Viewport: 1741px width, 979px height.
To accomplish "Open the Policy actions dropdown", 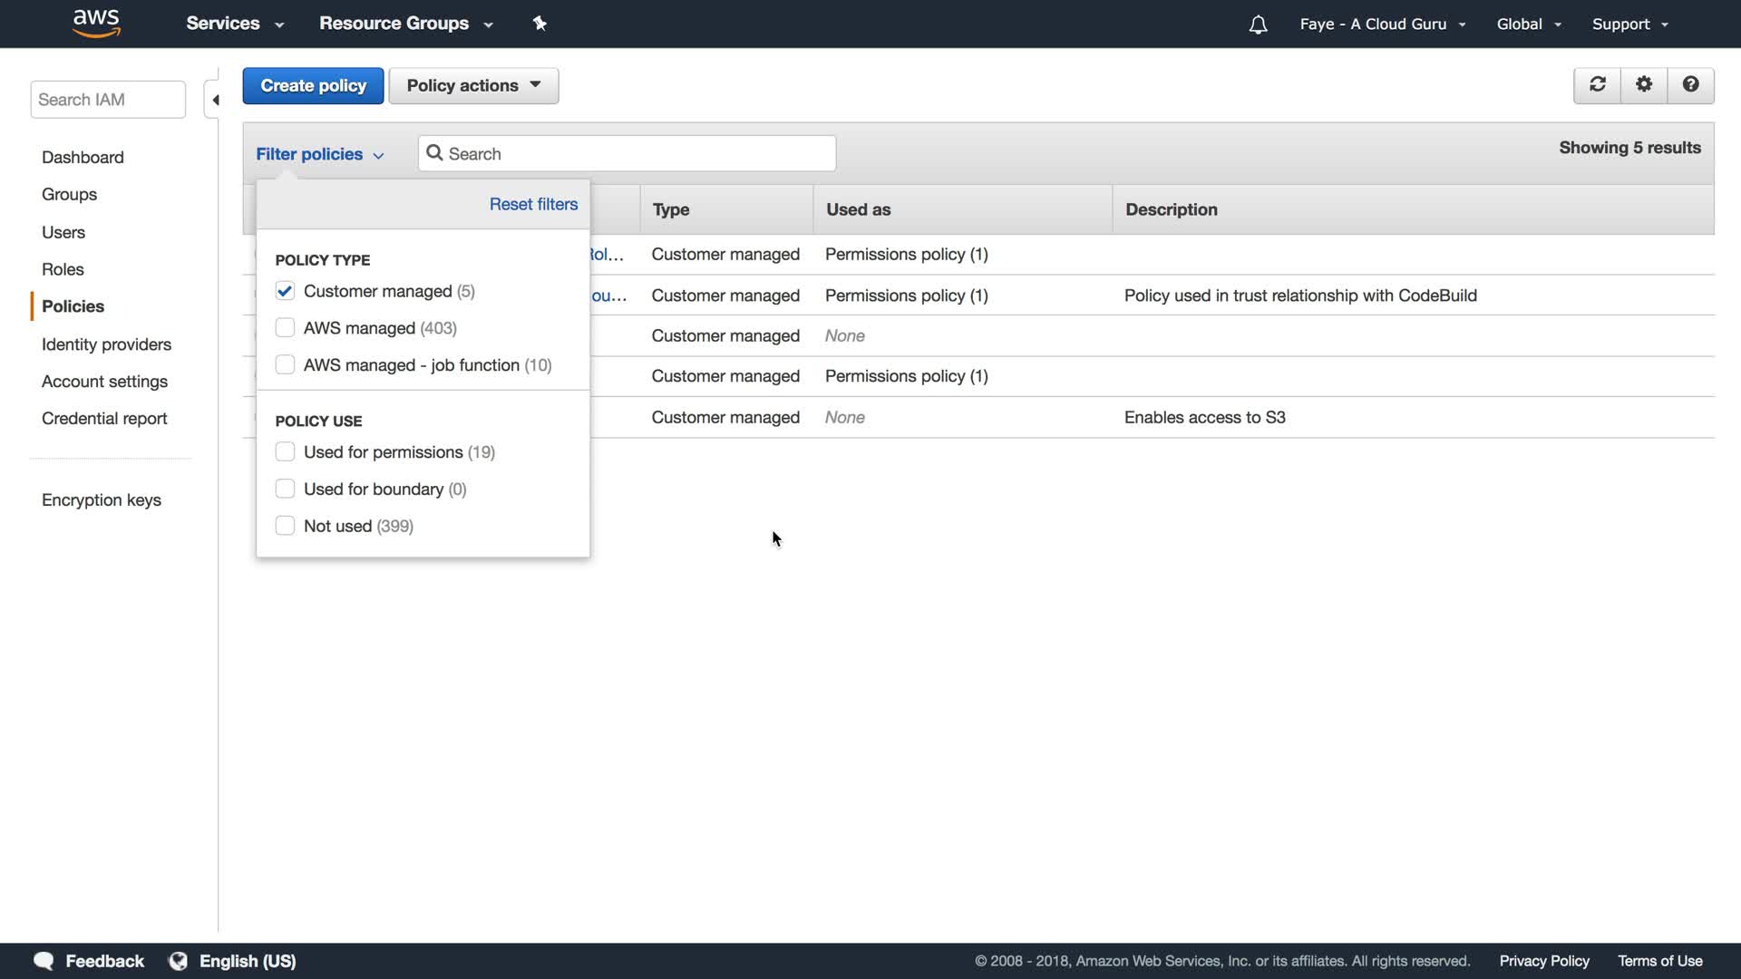I will point(473,85).
